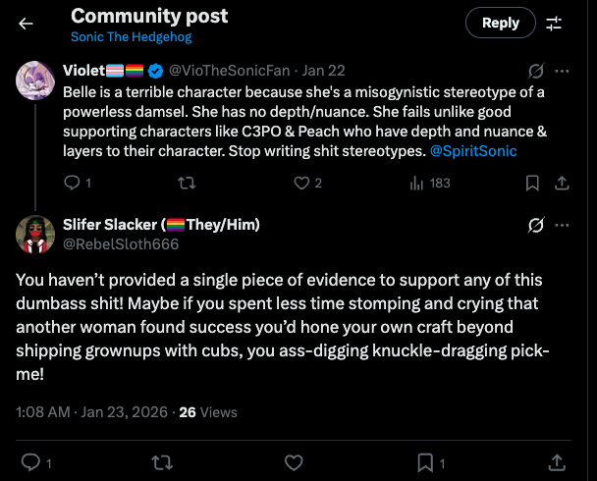Screen dimensions: 597x481
Task: Click the Grok icon on Violet's post
Action: [536, 71]
